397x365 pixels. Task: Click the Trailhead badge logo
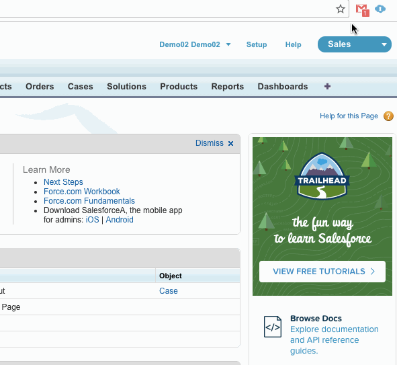click(x=322, y=176)
